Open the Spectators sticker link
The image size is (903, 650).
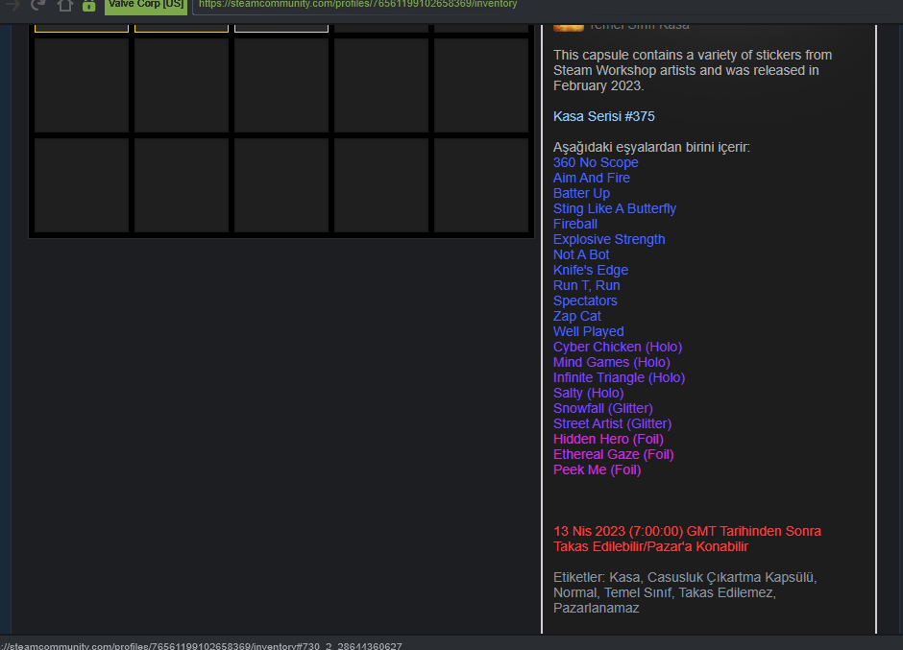[585, 301]
